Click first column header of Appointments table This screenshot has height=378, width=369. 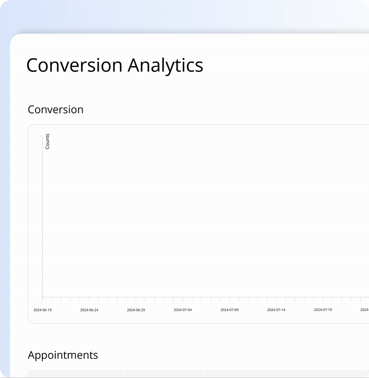[76, 374]
